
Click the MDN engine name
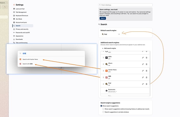pyautogui.click(x=110, y=57)
